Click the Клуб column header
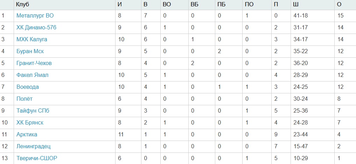This screenshot has width=356, height=164. click(x=22, y=5)
